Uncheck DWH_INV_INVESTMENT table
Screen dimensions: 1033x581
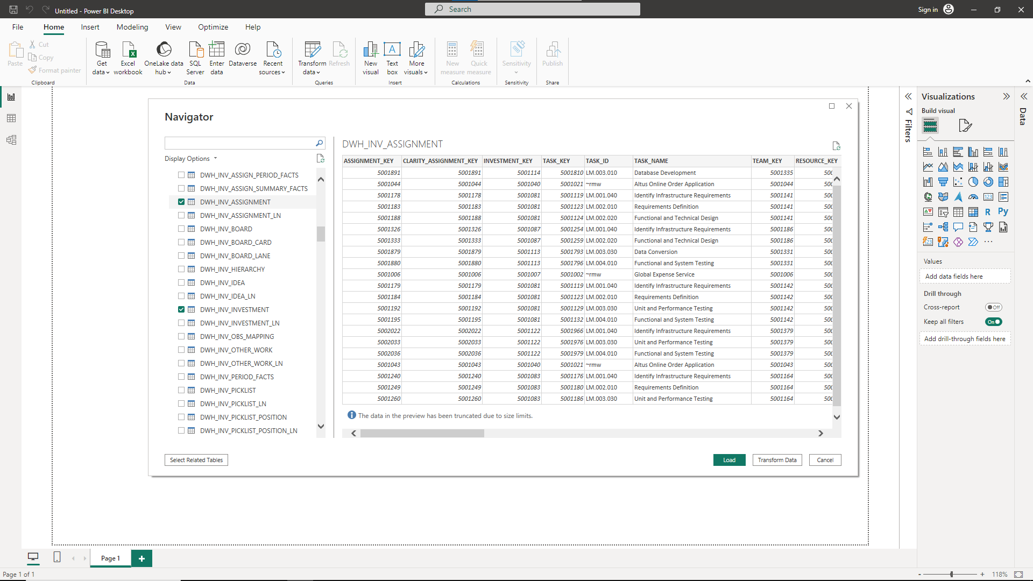181,309
